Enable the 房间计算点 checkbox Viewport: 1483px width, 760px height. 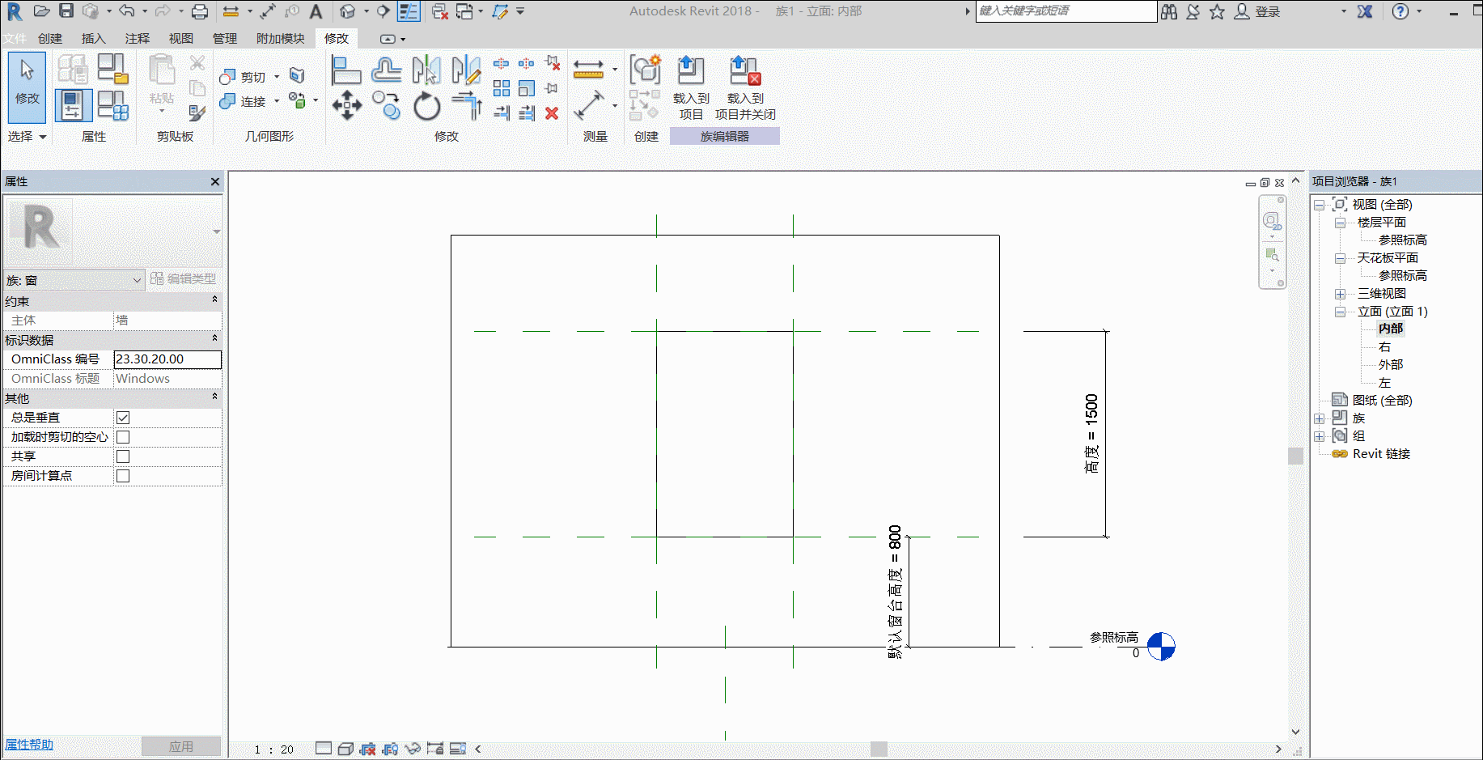(x=123, y=476)
